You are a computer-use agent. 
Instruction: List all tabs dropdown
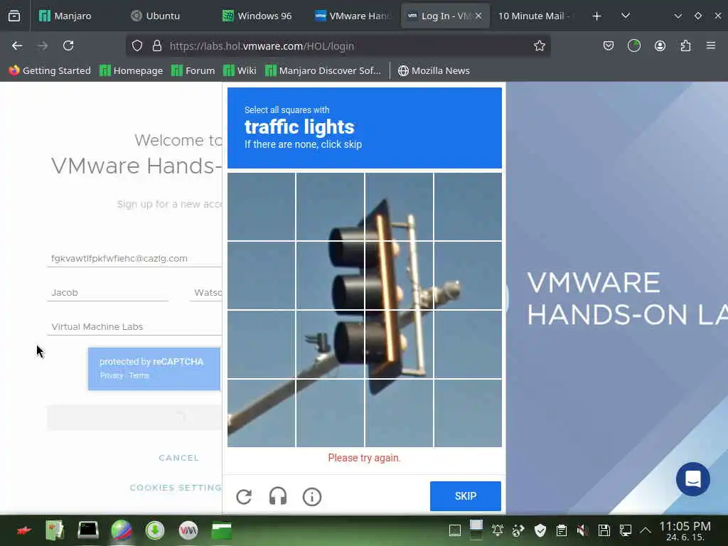(626, 16)
